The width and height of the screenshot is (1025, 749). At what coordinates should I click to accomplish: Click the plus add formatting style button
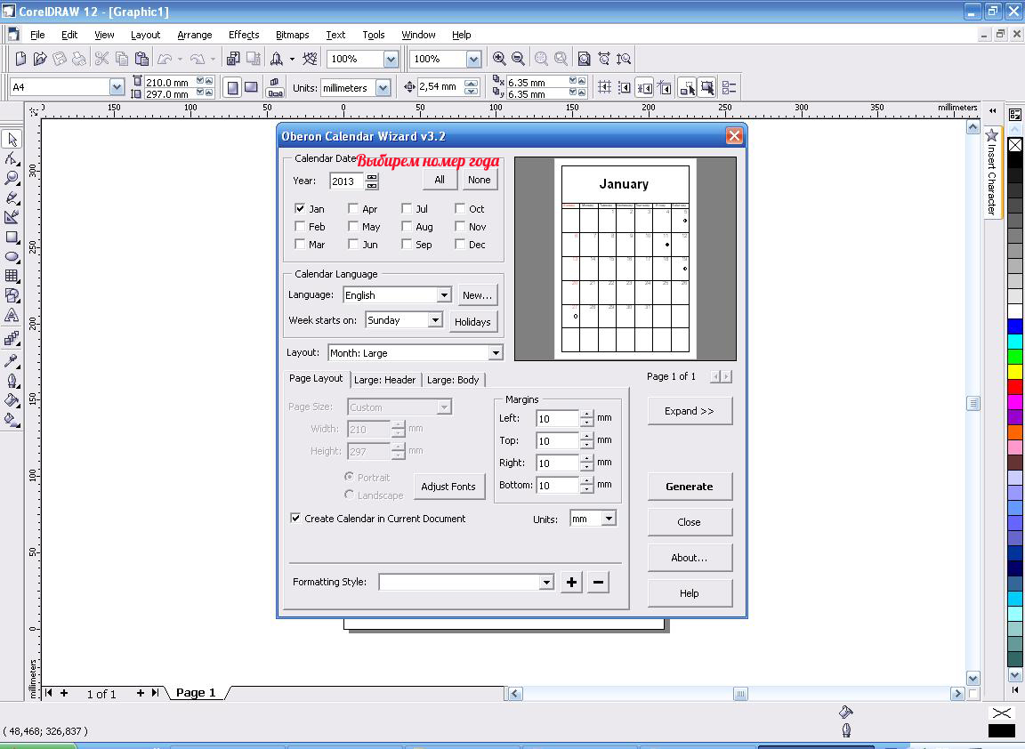click(571, 582)
